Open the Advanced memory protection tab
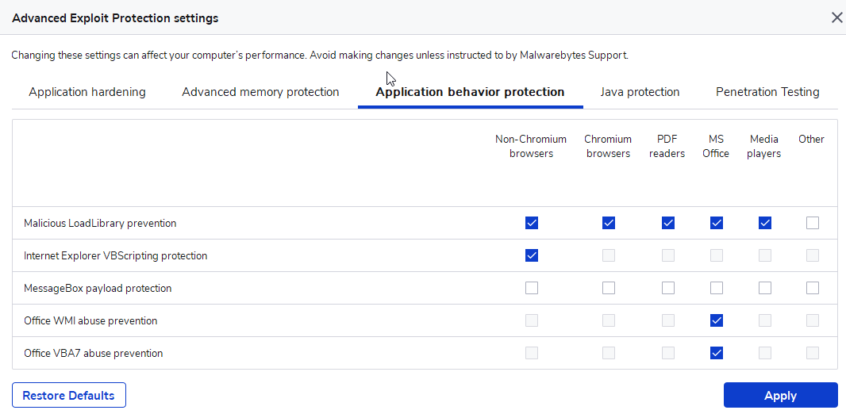This screenshot has height=414, width=846. [260, 92]
